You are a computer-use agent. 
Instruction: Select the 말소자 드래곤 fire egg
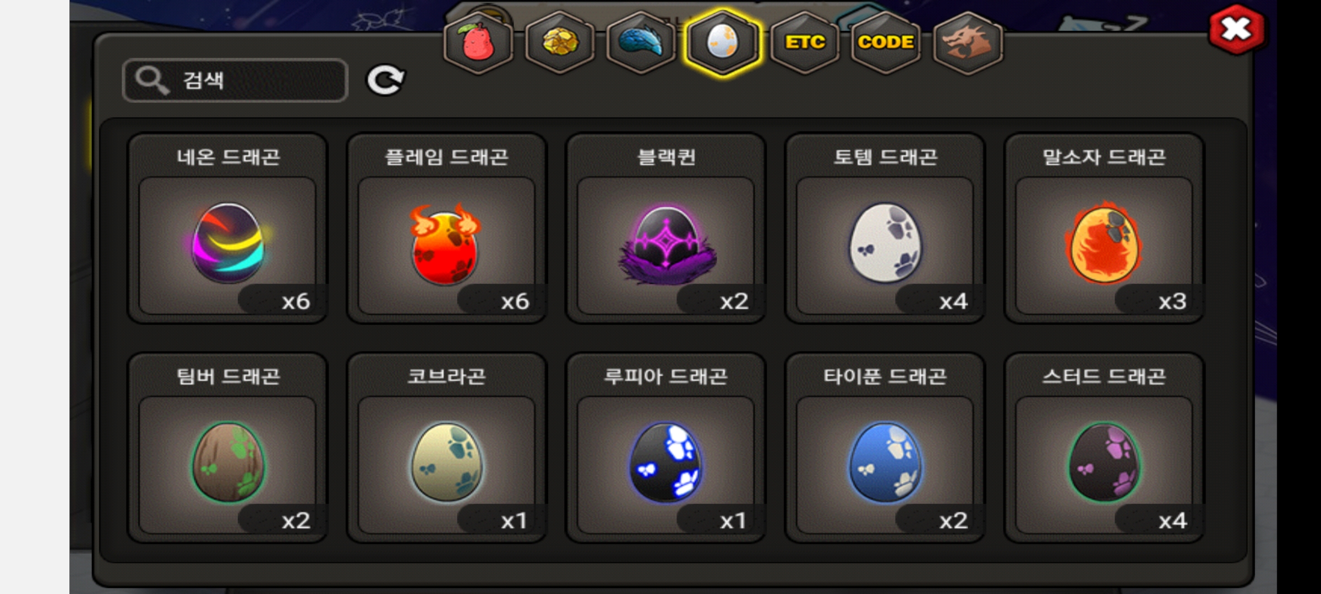coord(1104,229)
